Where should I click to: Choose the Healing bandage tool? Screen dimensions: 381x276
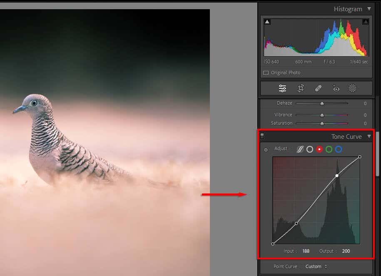[x=318, y=88]
